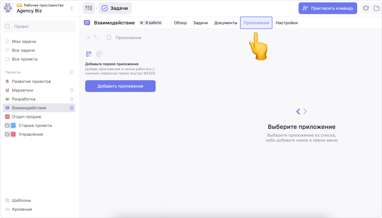This screenshot has height=218, width=382.
Task: Click the round plus icon beside grid icon
Action: pyautogui.click(x=99, y=54)
